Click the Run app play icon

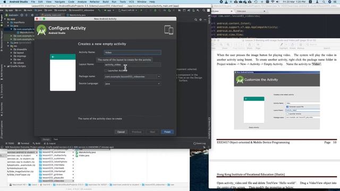pos(141,10)
